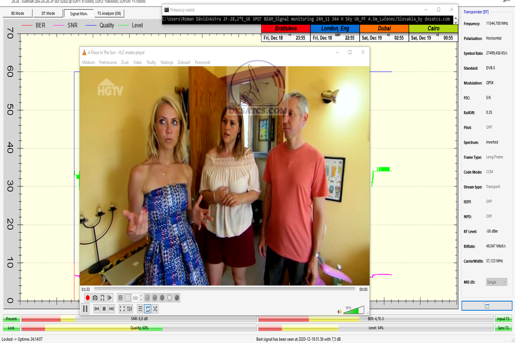
Task: Stop the video playback
Action: [x=104, y=309]
